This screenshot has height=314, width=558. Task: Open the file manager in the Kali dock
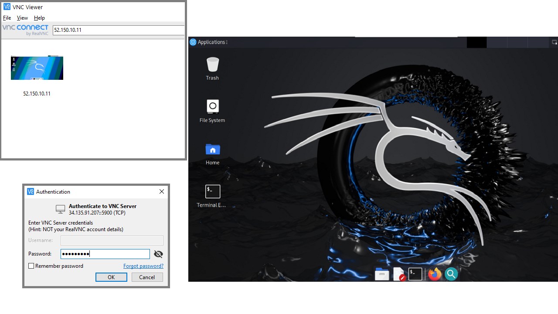pos(382,274)
